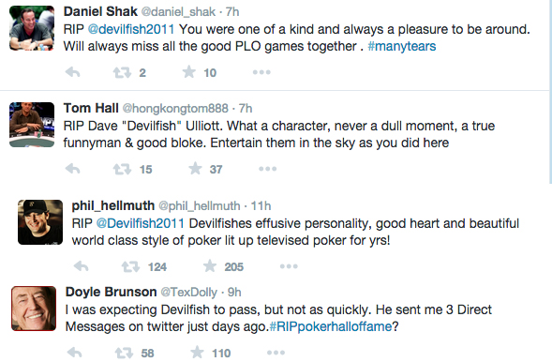Reply to phil_hellmuth's tweet
552x362 pixels.
(82, 266)
